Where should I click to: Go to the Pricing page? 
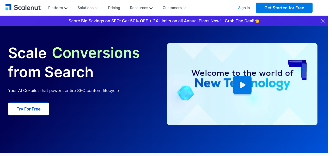point(114,8)
